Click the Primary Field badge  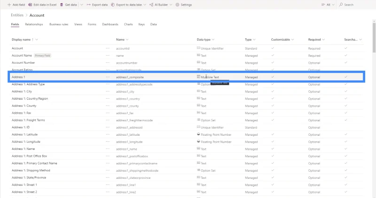(42, 55)
